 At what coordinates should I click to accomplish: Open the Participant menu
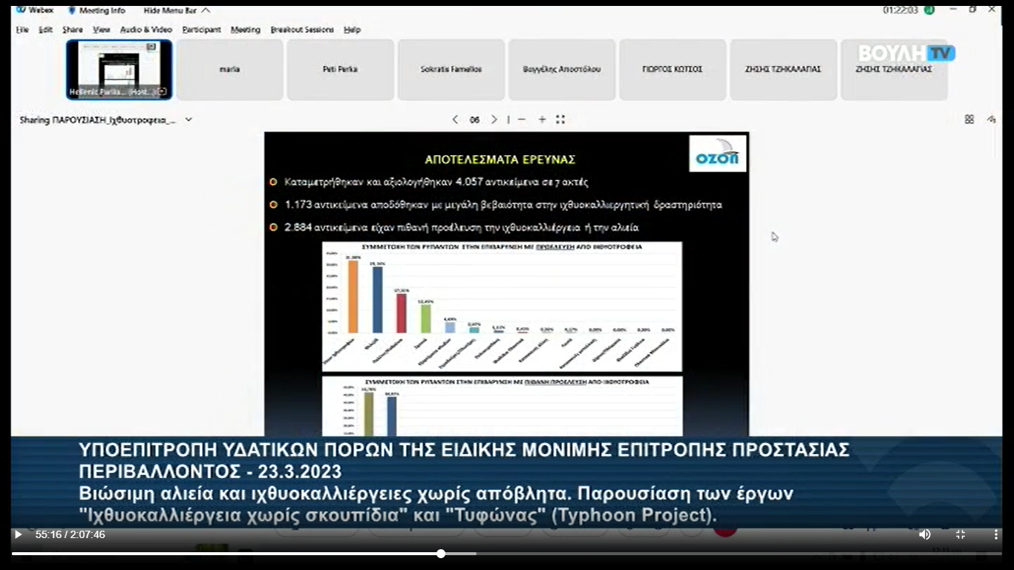coord(202,30)
